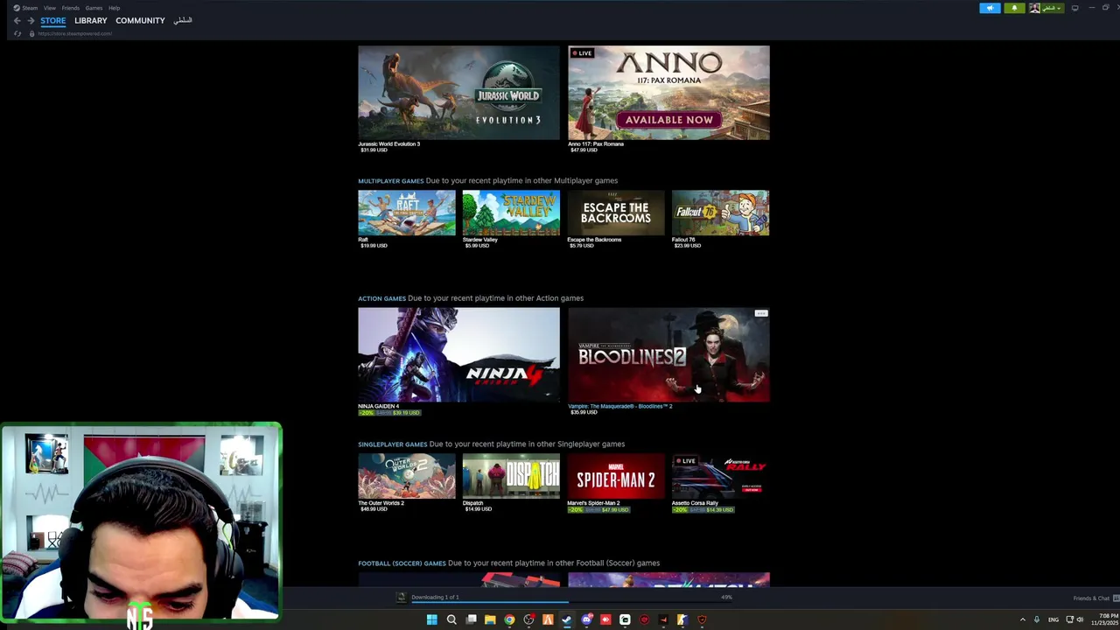Click the user avatar picture in header

tap(1034, 8)
